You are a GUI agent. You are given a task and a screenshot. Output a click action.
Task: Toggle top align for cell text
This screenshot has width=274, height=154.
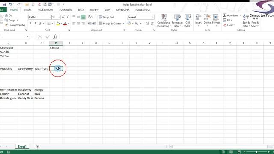[x=74, y=17]
